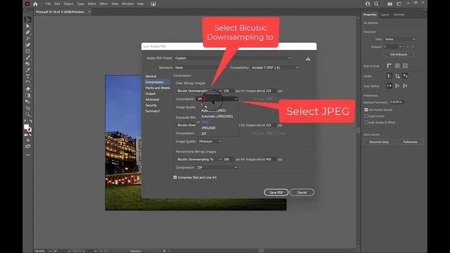The height and width of the screenshot is (253, 450).
Task: Switch to the Layers tab
Action: click(x=385, y=15)
